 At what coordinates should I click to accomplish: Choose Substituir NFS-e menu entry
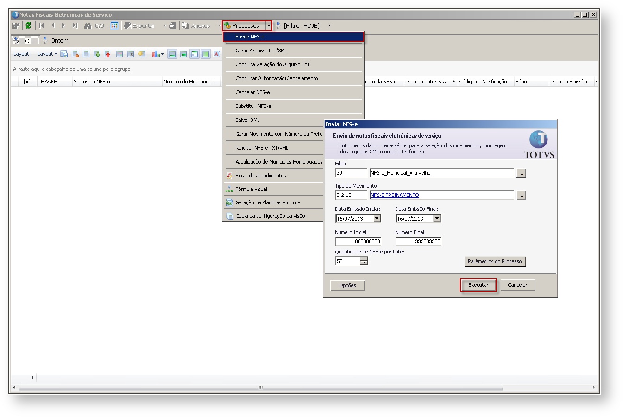pyautogui.click(x=294, y=106)
